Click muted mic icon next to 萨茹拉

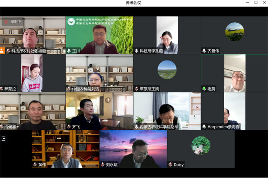tap(1, 89)
